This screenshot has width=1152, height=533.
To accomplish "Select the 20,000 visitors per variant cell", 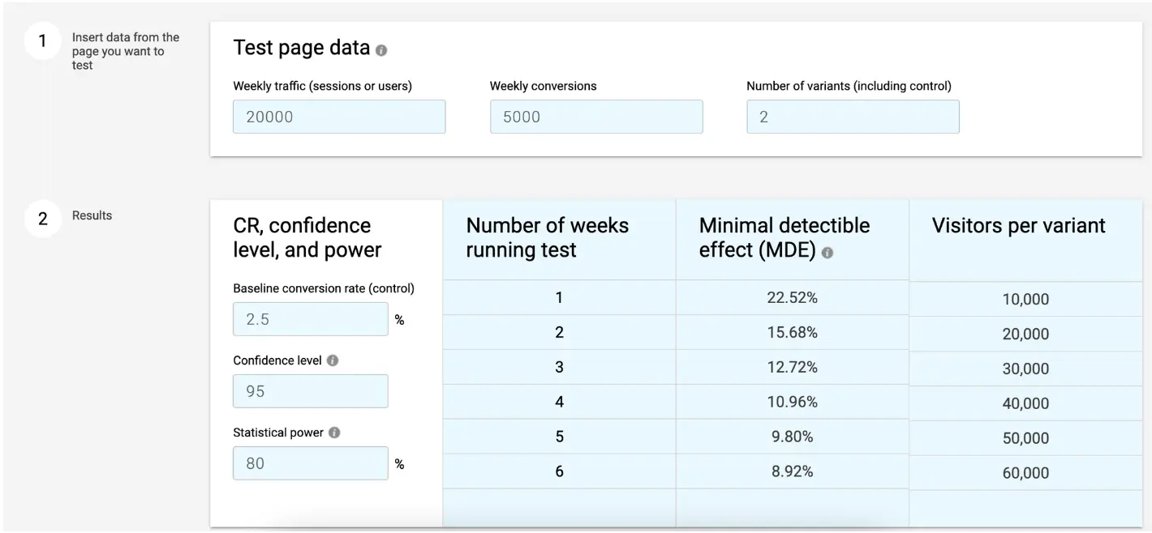I will (1025, 335).
